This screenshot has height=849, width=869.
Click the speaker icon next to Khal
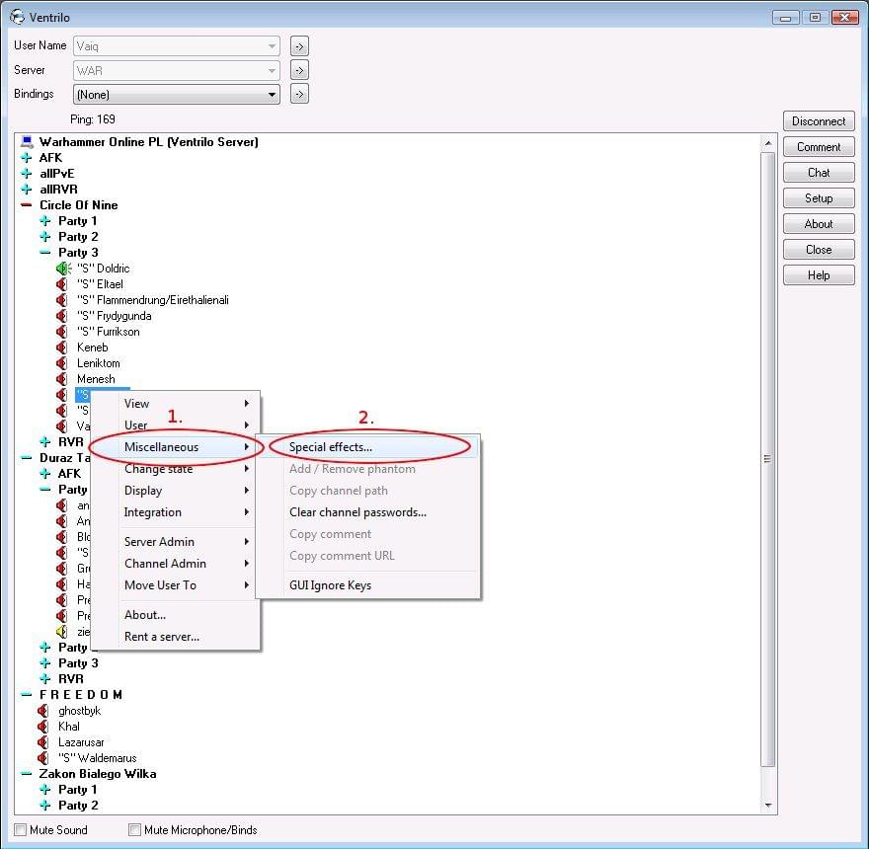[x=42, y=727]
